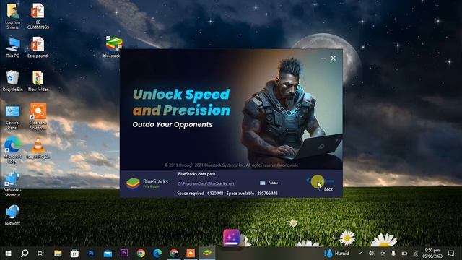Open the Humid weather widget
Screen dimensions: 462x260
336,253
